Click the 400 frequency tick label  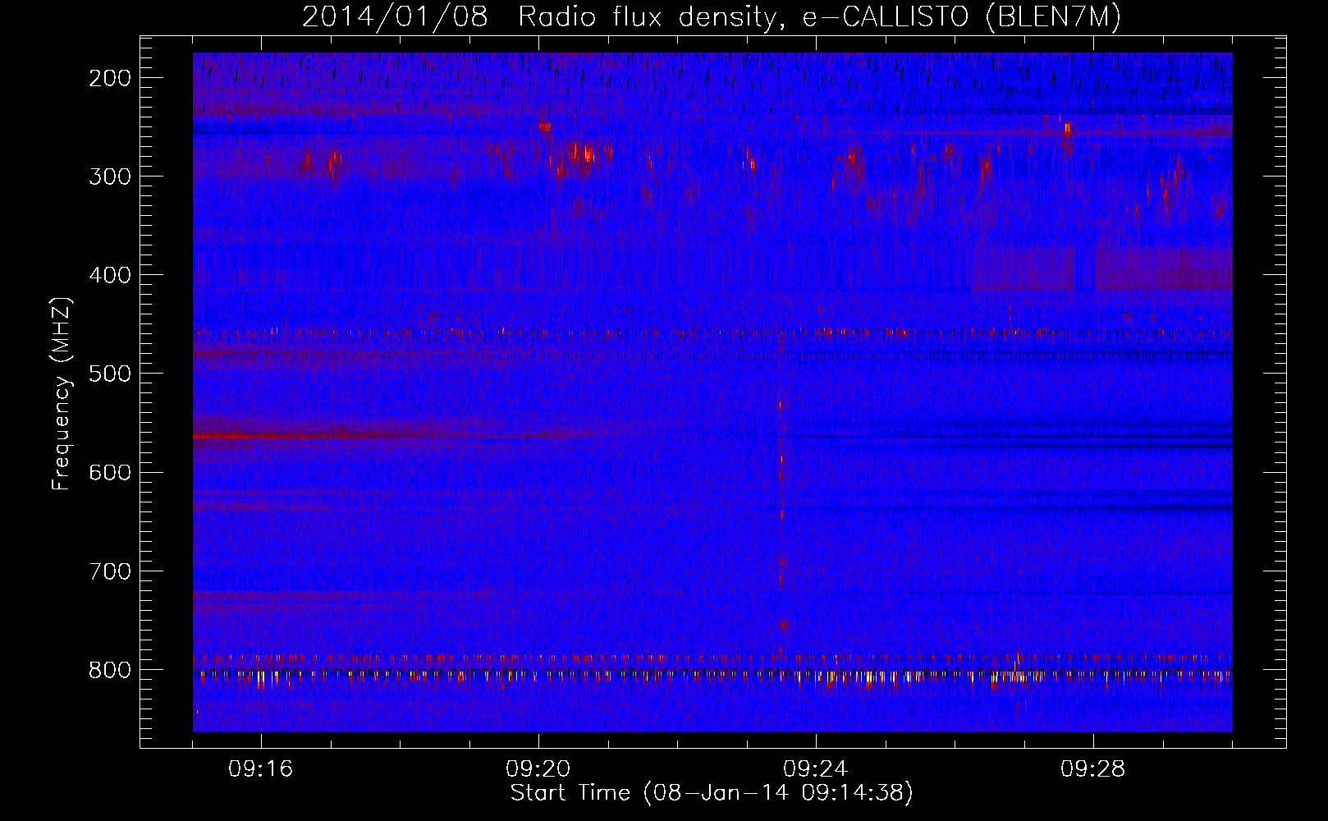point(109,275)
